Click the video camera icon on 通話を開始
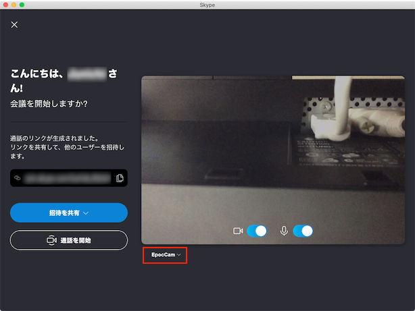The height and width of the screenshot is (311, 415). point(51,240)
